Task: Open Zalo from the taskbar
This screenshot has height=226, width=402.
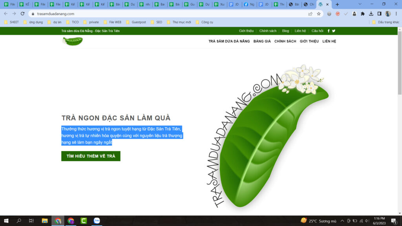Action: [x=97, y=221]
